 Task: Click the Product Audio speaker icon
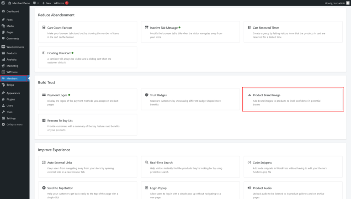[x=250, y=188]
